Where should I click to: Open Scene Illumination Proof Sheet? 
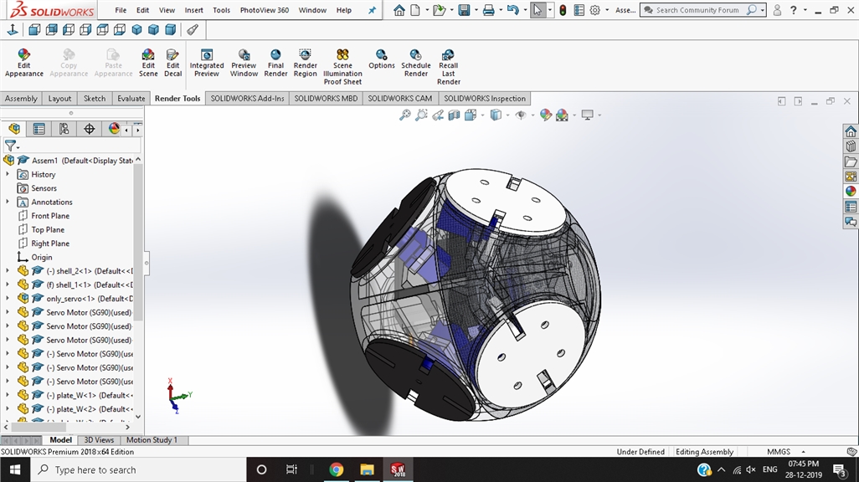[342, 66]
